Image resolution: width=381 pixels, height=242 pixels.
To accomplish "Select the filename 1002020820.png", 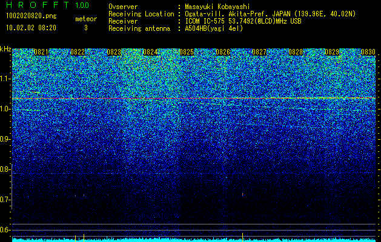I will pyautogui.click(x=31, y=16).
